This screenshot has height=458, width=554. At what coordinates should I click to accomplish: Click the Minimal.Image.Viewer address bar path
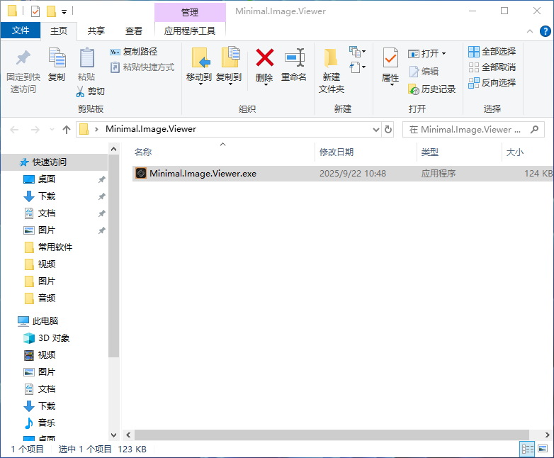pos(151,129)
